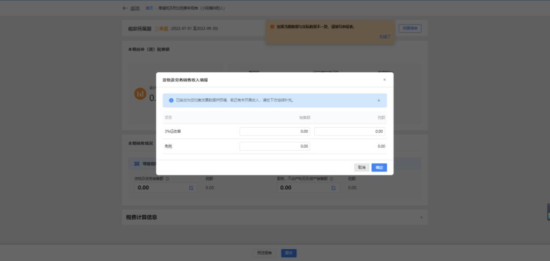Click the blue 提交 button at bottom
This screenshot has height=261, width=550.
tap(289, 253)
